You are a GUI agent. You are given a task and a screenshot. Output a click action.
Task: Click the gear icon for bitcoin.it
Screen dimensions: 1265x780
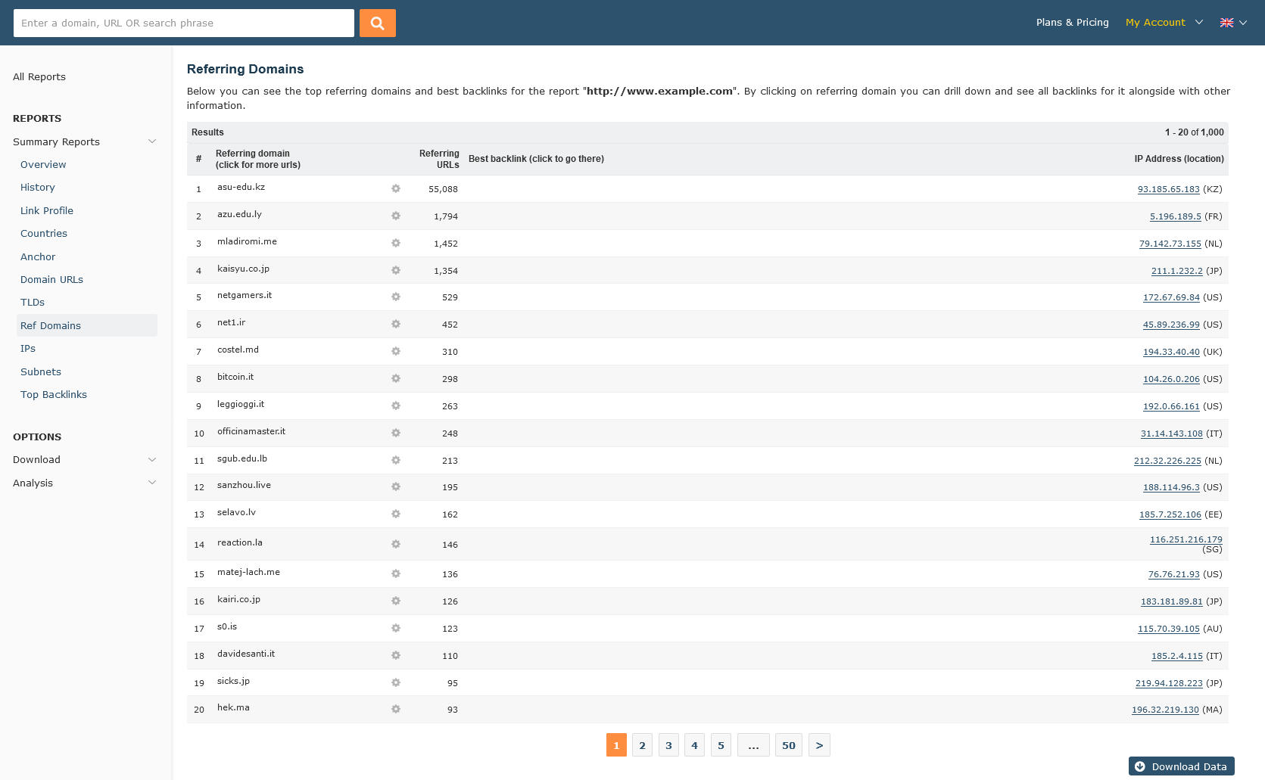pyautogui.click(x=395, y=378)
